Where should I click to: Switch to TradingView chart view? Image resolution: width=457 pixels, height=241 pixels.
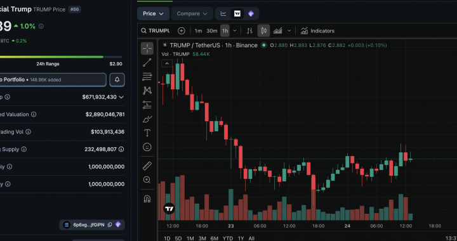237,14
